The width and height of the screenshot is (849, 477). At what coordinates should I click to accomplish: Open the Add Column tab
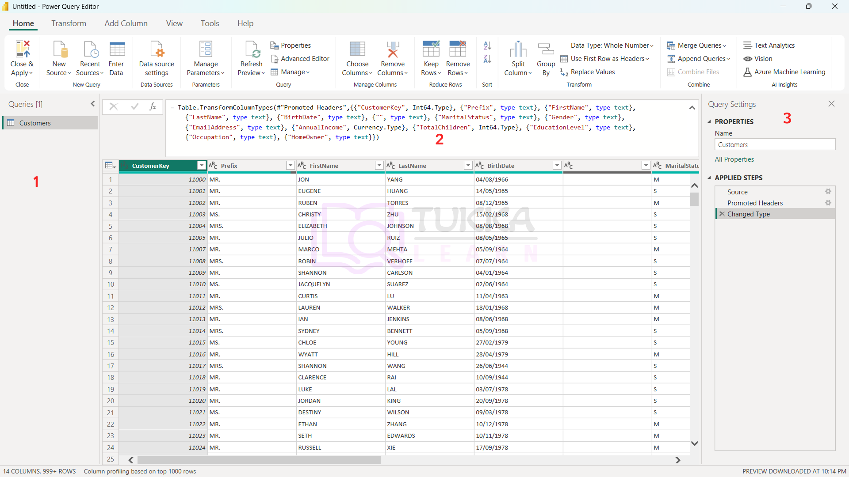point(126,23)
